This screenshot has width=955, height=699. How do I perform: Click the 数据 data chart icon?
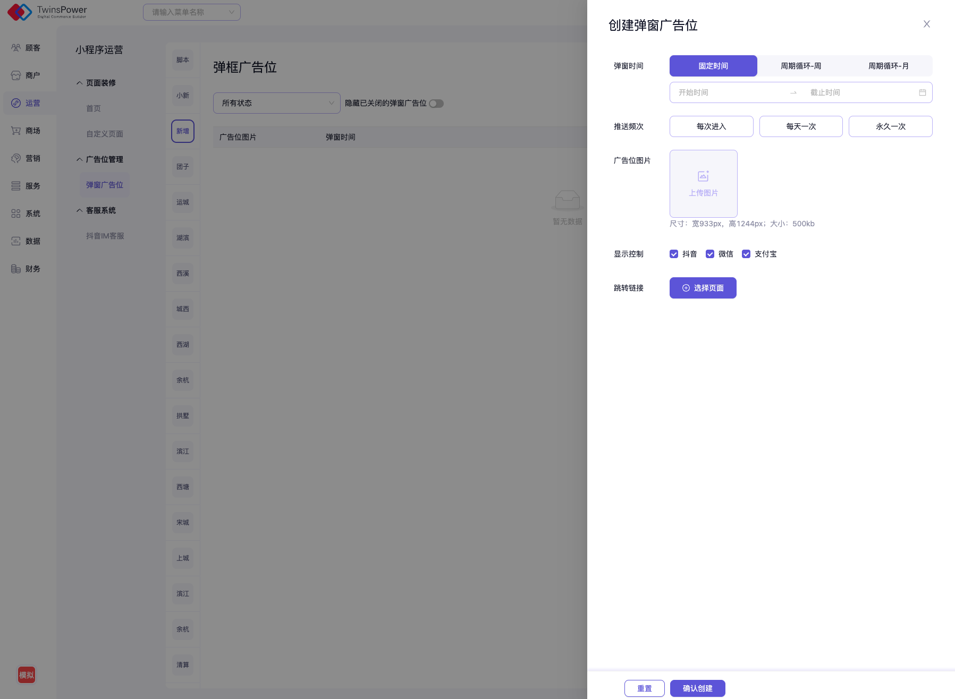16,241
